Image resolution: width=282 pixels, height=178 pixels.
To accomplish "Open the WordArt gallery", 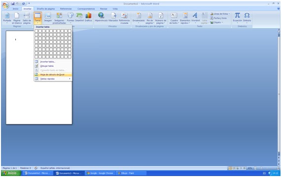I will point(195,18).
